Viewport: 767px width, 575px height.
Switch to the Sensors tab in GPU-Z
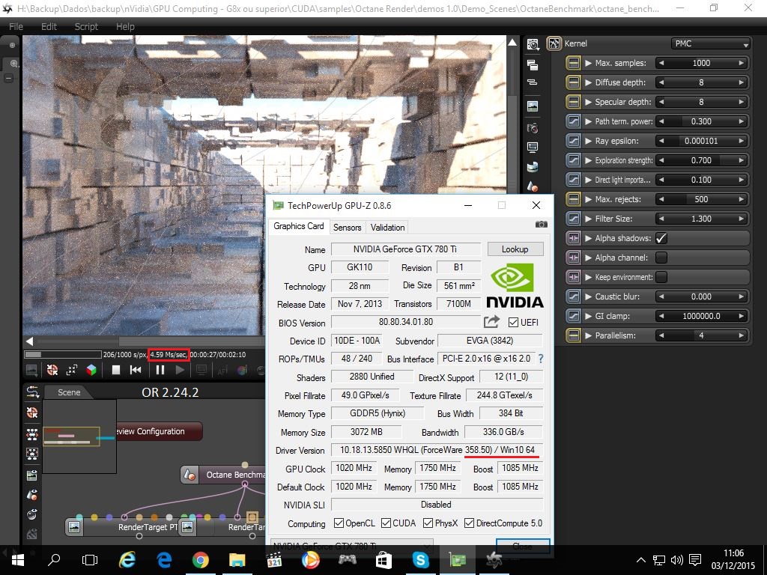point(348,228)
